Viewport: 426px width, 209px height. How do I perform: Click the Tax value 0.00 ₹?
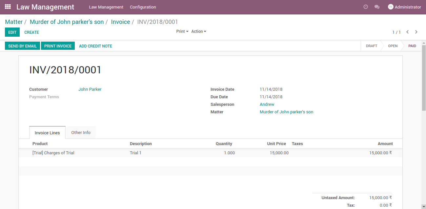pos(386,205)
